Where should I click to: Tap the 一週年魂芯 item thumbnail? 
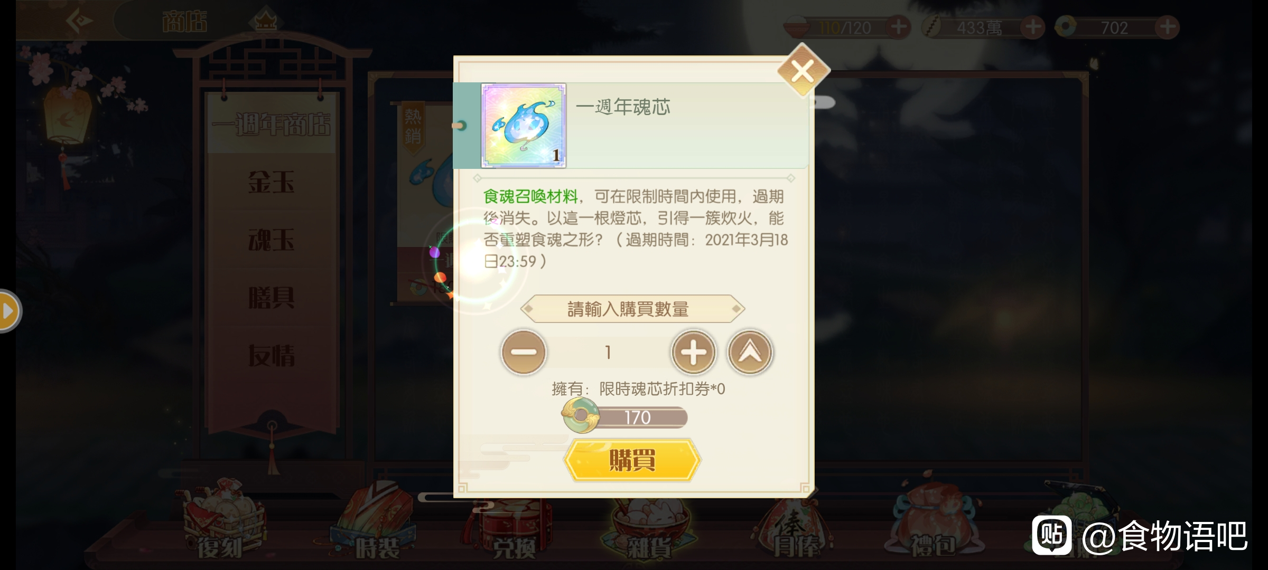524,126
